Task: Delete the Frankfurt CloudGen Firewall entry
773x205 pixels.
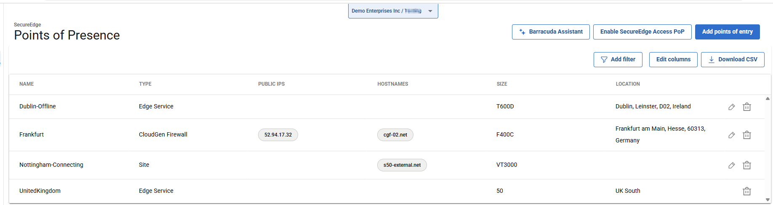Action: [x=747, y=135]
